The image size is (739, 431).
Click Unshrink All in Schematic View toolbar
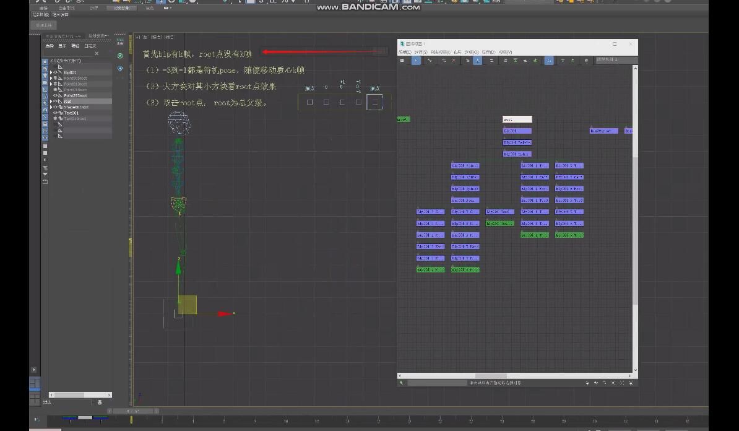[x=573, y=60]
